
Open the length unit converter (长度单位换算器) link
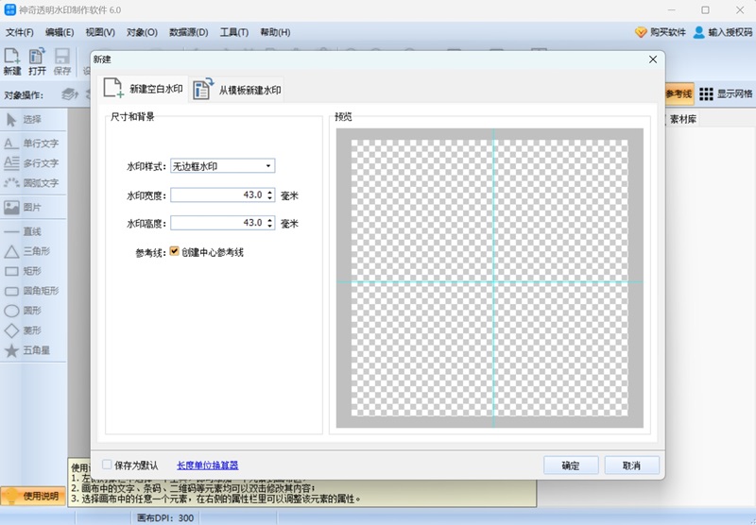207,466
